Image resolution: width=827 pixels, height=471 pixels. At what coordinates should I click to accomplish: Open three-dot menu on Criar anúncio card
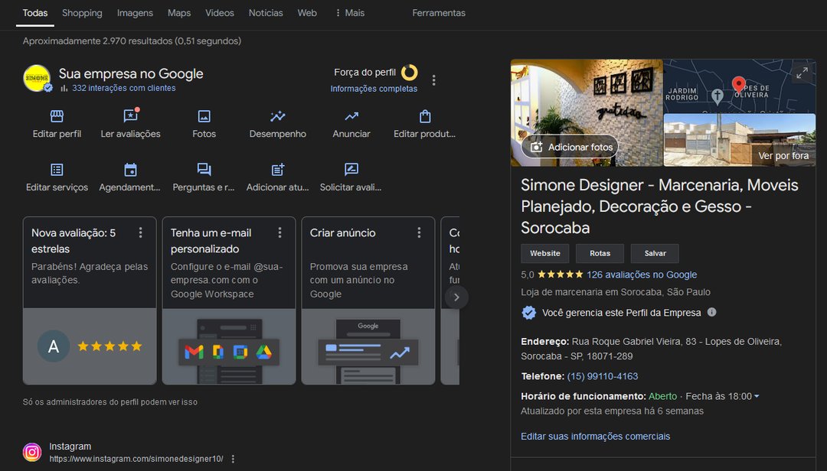click(x=419, y=232)
